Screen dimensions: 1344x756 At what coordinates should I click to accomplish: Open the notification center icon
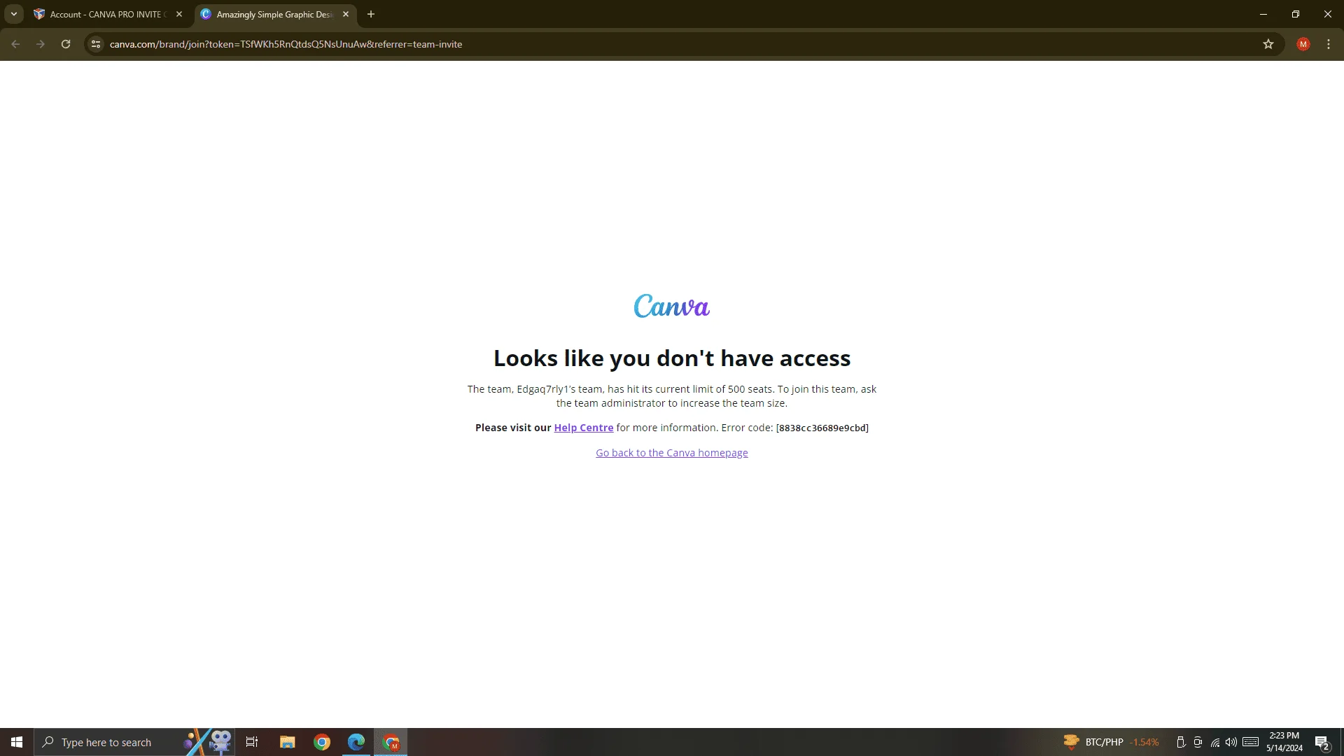[x=1322, y=742]
